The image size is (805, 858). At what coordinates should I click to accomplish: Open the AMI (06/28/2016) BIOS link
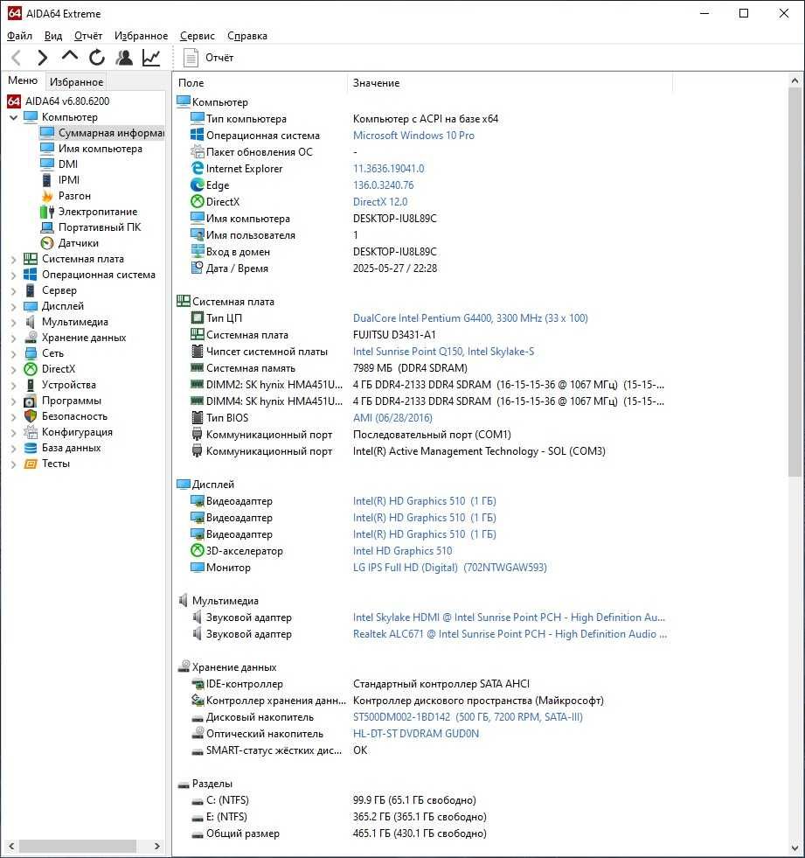[392, 418]
